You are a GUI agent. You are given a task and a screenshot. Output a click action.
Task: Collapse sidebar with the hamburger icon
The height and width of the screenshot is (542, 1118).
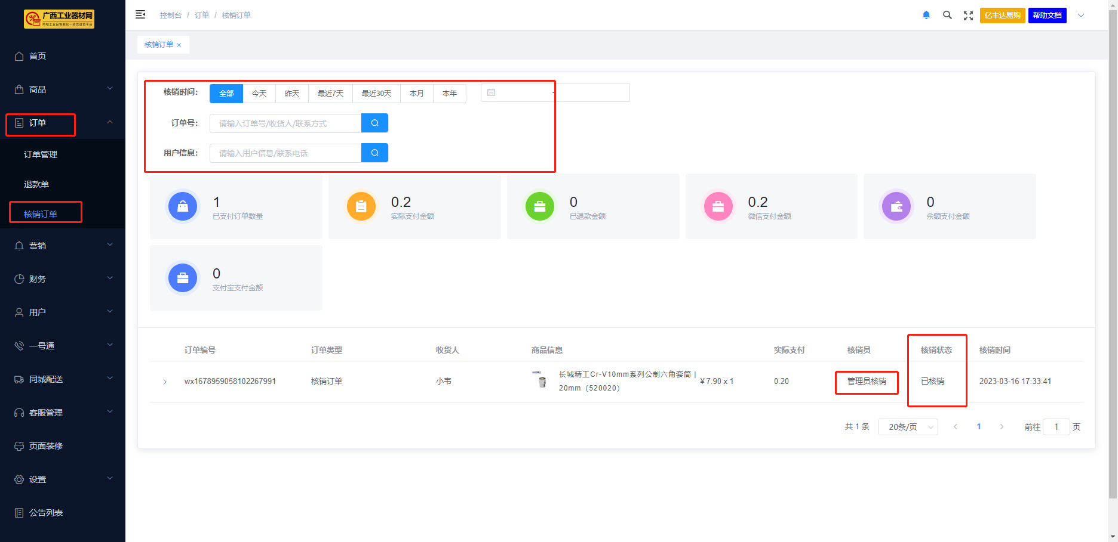(x=140, y=15)
